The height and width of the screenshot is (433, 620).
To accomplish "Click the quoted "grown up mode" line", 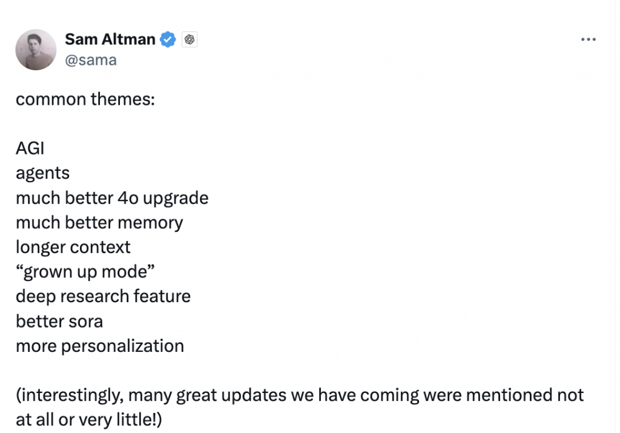I will point(85,272).
